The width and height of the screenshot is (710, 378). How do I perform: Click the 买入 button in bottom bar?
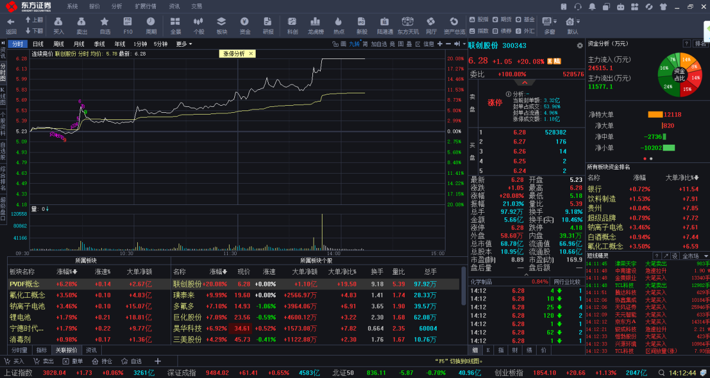coord(15,361)
